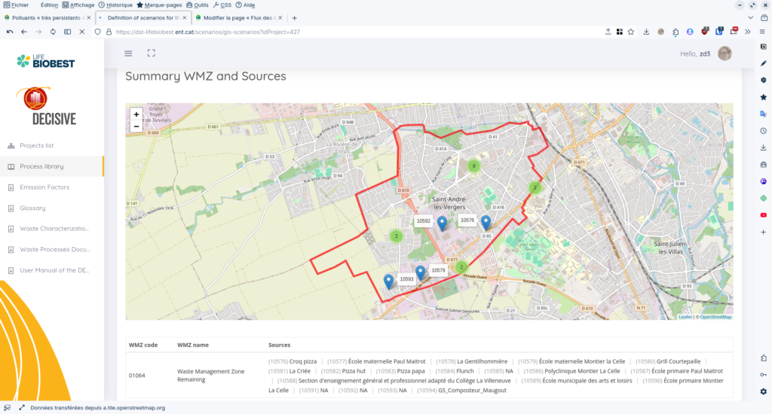
Task: Open the Glossary page
Action: [32, 208]
